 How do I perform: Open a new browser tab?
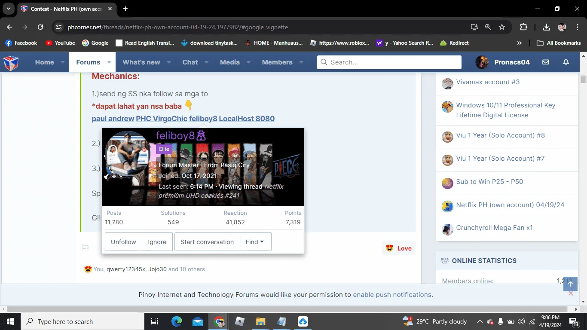(x=125, y=9)
